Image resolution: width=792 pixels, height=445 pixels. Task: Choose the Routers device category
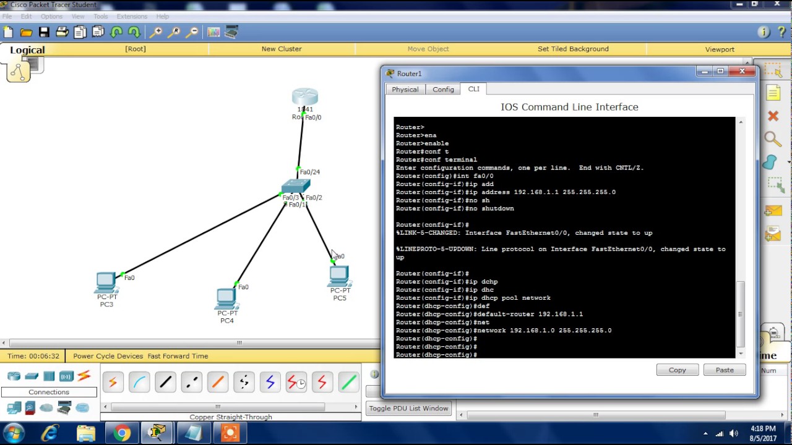[x=14, y=376]
